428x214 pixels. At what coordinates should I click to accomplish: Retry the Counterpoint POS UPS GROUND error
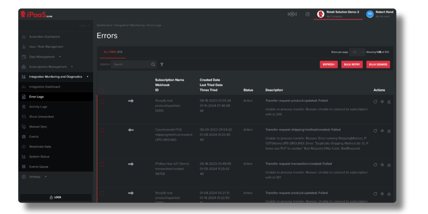375,131
